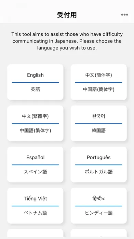The height and width of the screenshot is (239, 134).
Task: Select the Tiếng Việt language card
Action: (35, 206)
